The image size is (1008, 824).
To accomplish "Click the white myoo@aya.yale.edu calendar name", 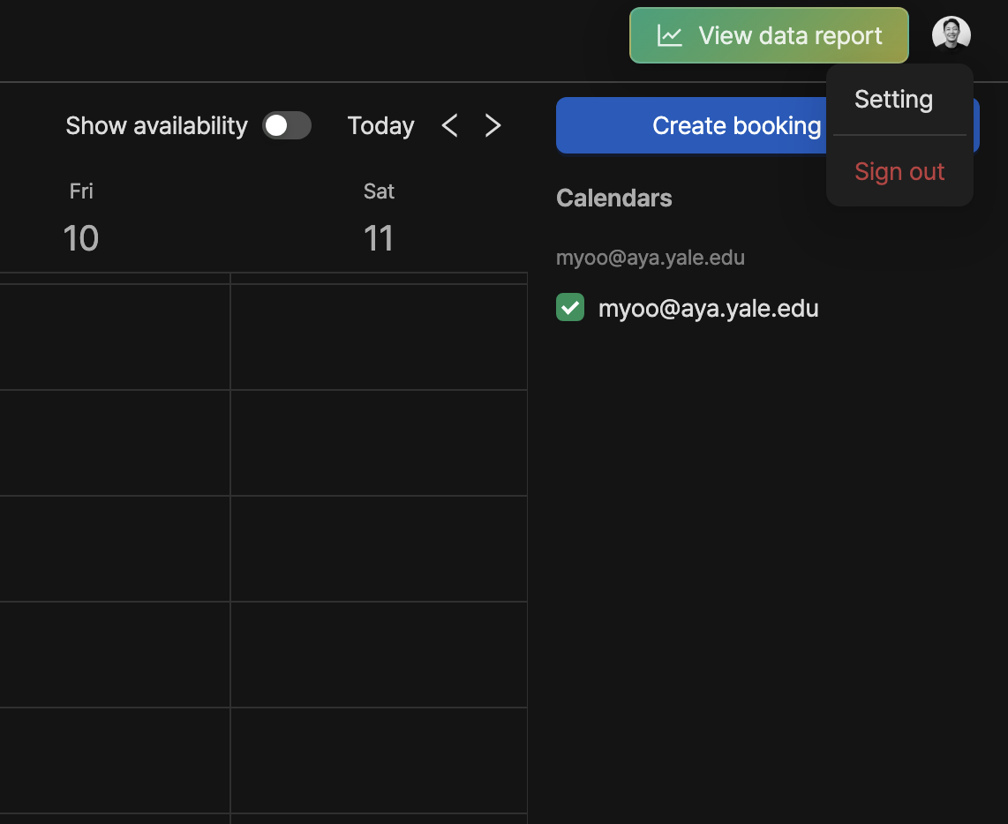I will coord(708,309).
